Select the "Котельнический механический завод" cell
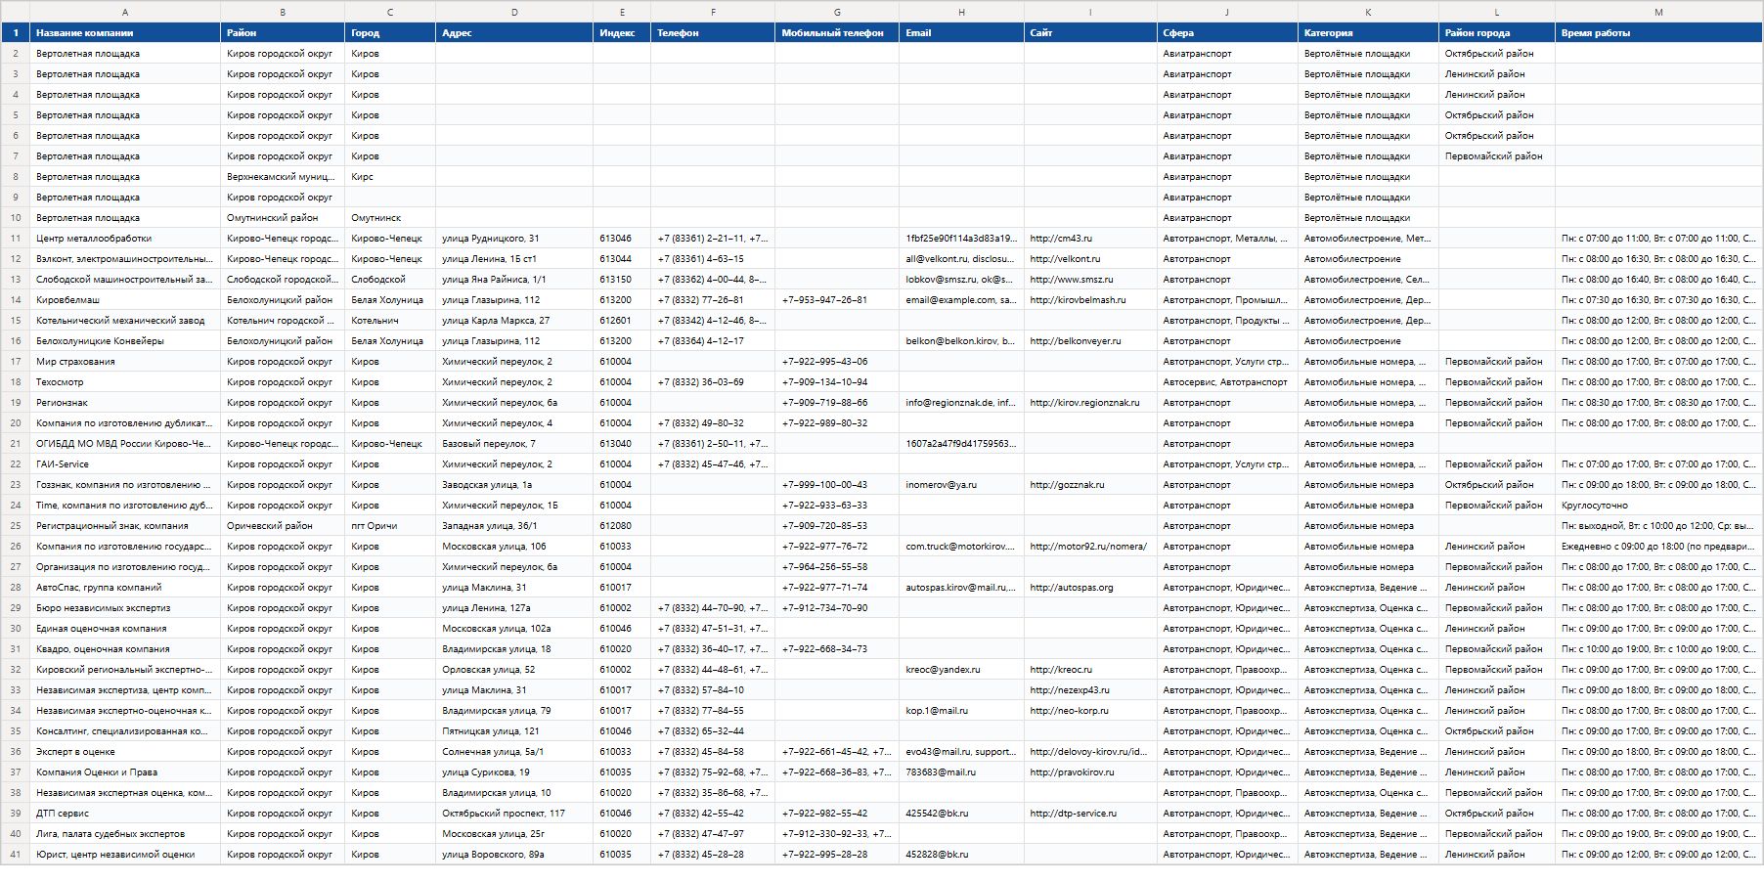1764x882 pixels. click(x=125, y=321)
